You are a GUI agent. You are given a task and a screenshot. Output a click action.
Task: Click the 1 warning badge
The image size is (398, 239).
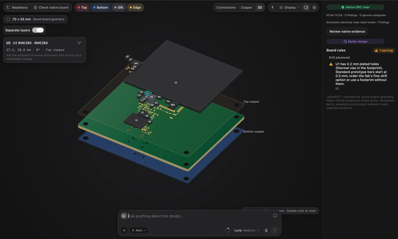(x=384, y=51)
